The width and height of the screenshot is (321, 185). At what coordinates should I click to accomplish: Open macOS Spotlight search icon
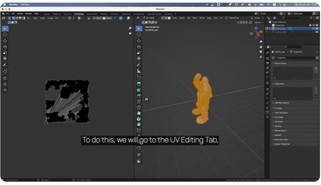tap(280, 5)
